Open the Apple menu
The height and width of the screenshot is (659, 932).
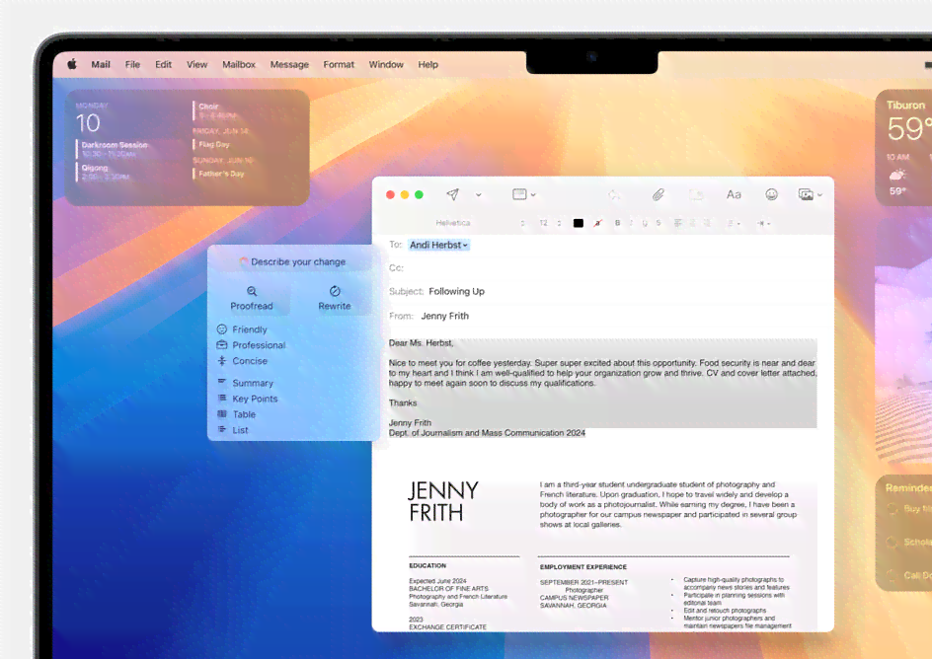click(72, 64)
